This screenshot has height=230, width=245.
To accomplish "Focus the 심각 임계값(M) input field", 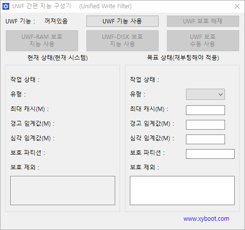I will click(205, 139).
